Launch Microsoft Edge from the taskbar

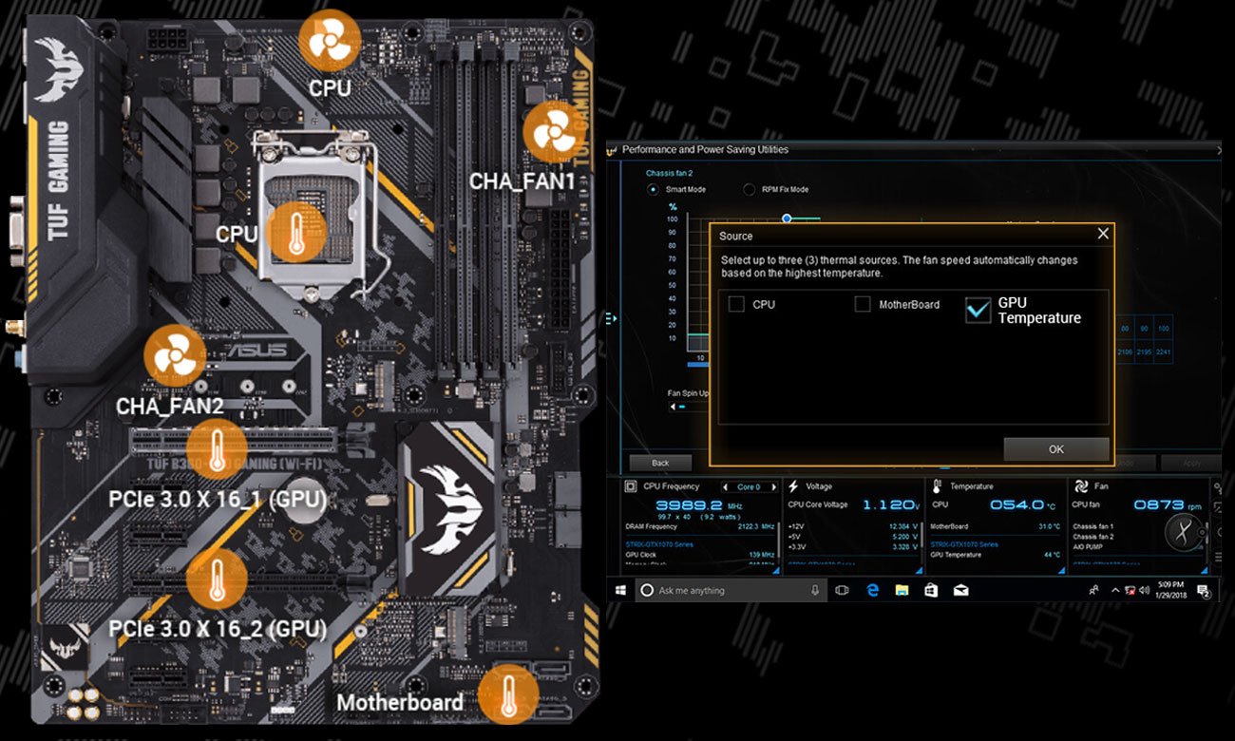872,590
